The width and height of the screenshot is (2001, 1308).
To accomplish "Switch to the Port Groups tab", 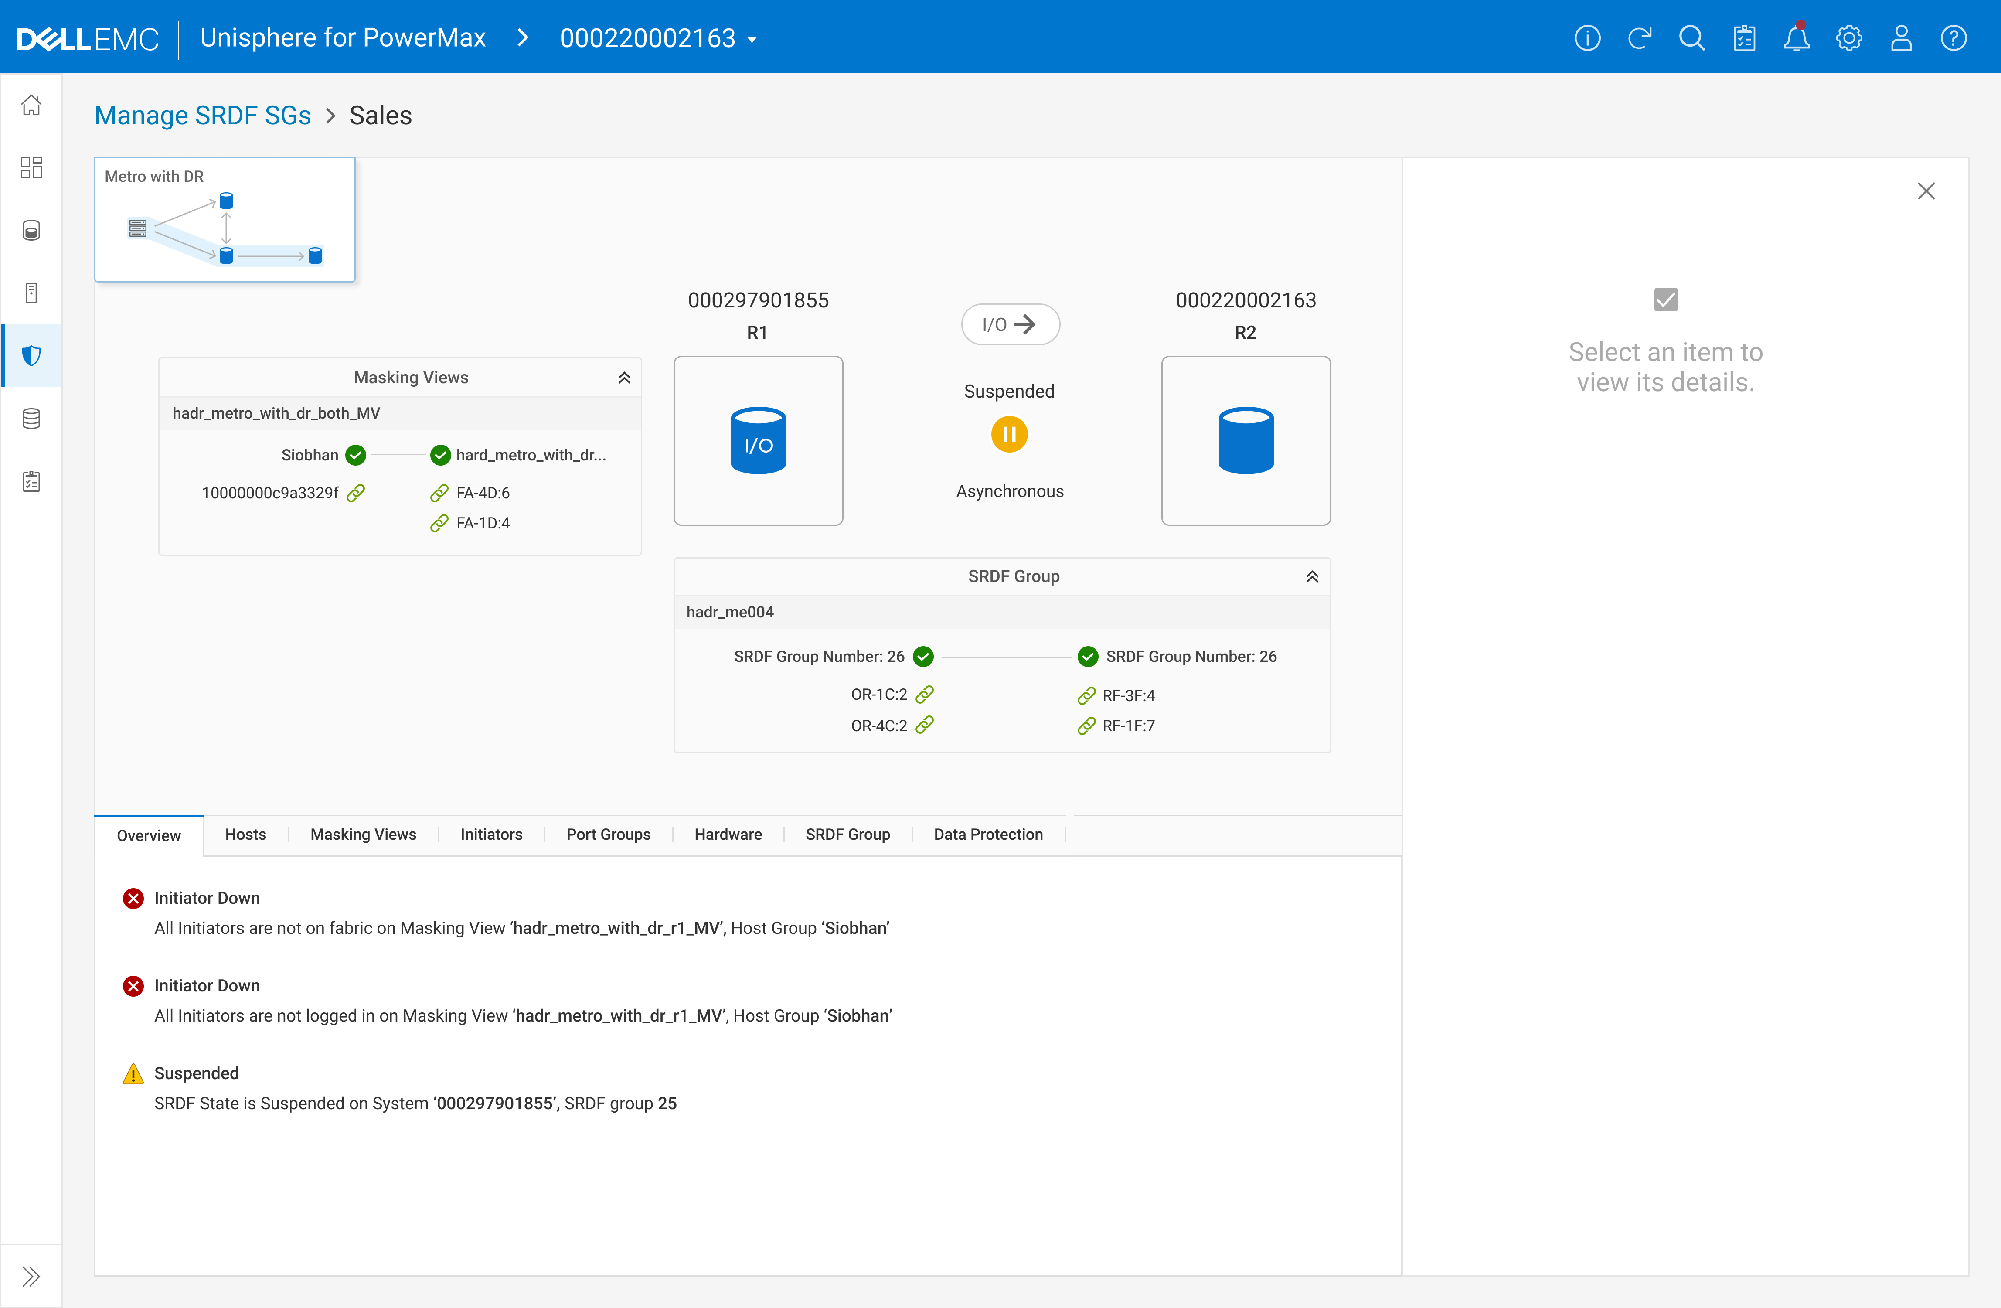I will 608,834.
